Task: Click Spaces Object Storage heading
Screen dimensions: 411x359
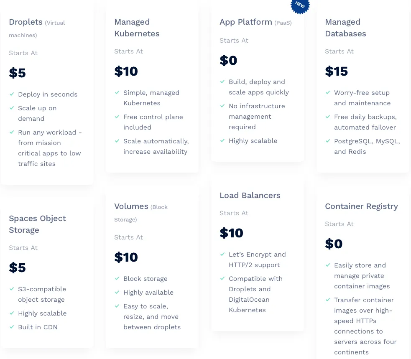Action: pos(37,224)
